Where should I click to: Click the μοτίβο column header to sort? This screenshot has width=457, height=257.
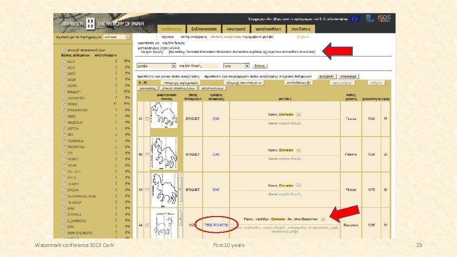[285, 99]
